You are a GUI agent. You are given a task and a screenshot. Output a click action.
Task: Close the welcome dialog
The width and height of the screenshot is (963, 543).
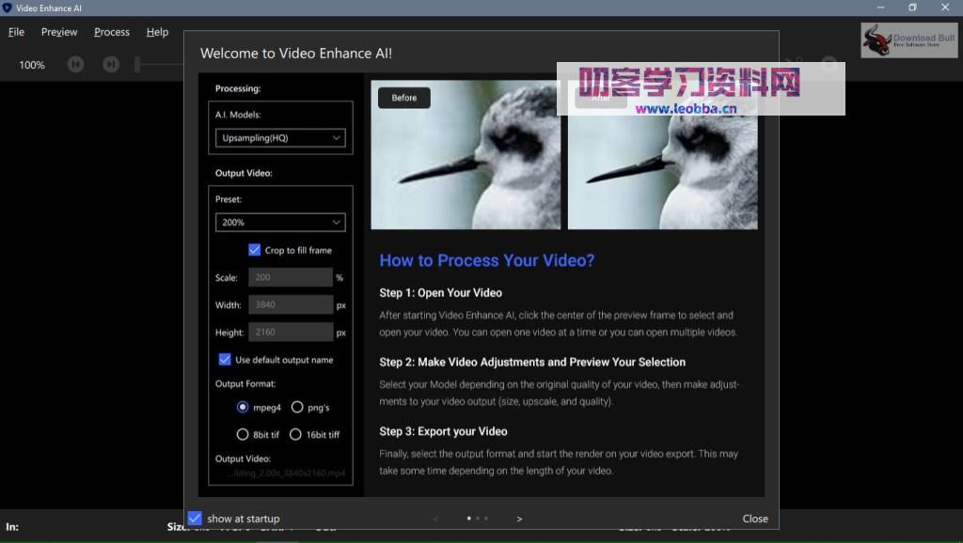pos(755,519)
